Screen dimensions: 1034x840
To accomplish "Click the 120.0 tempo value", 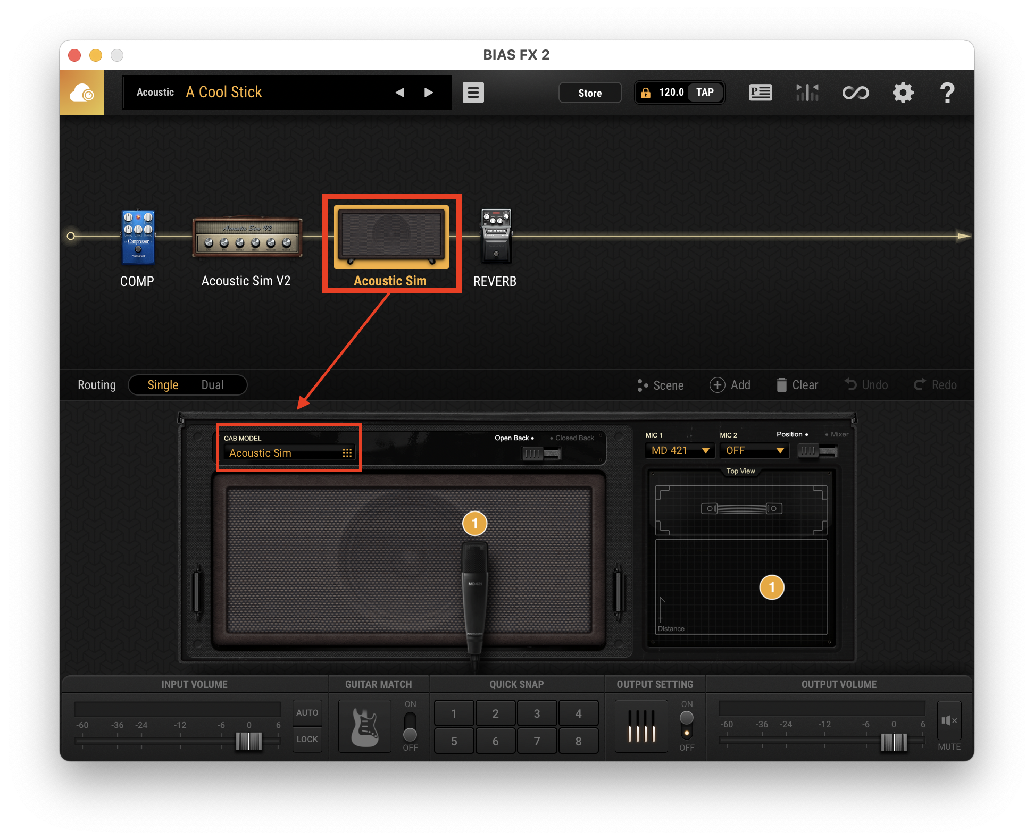I will click(x=671, y=93).
